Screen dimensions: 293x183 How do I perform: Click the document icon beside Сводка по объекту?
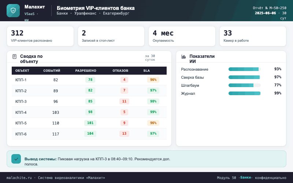coord(14,56)
